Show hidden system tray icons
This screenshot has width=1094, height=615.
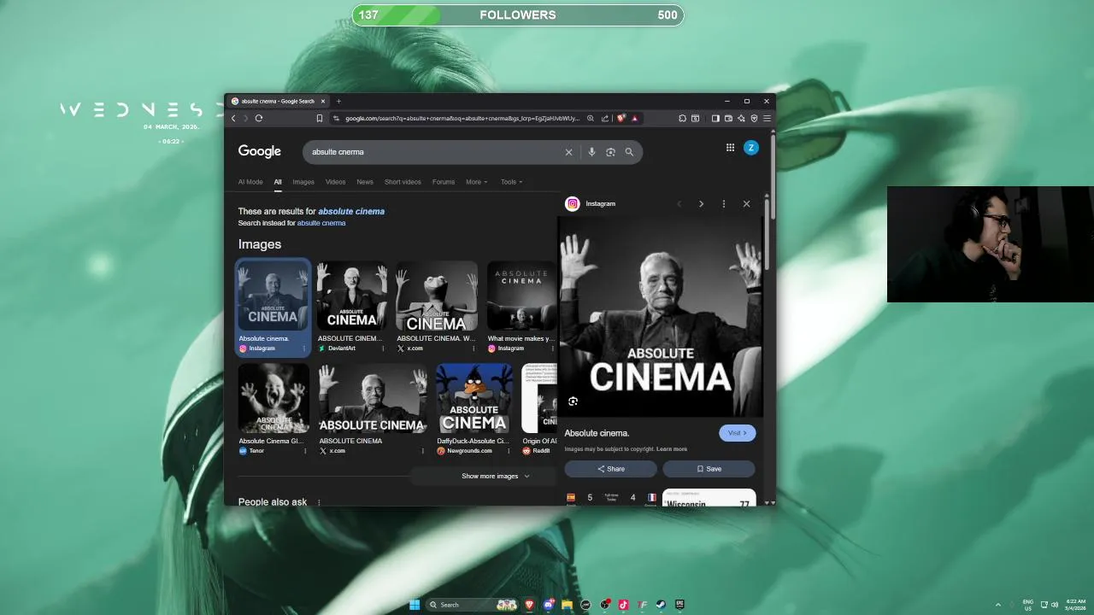[x=997, y=605]
